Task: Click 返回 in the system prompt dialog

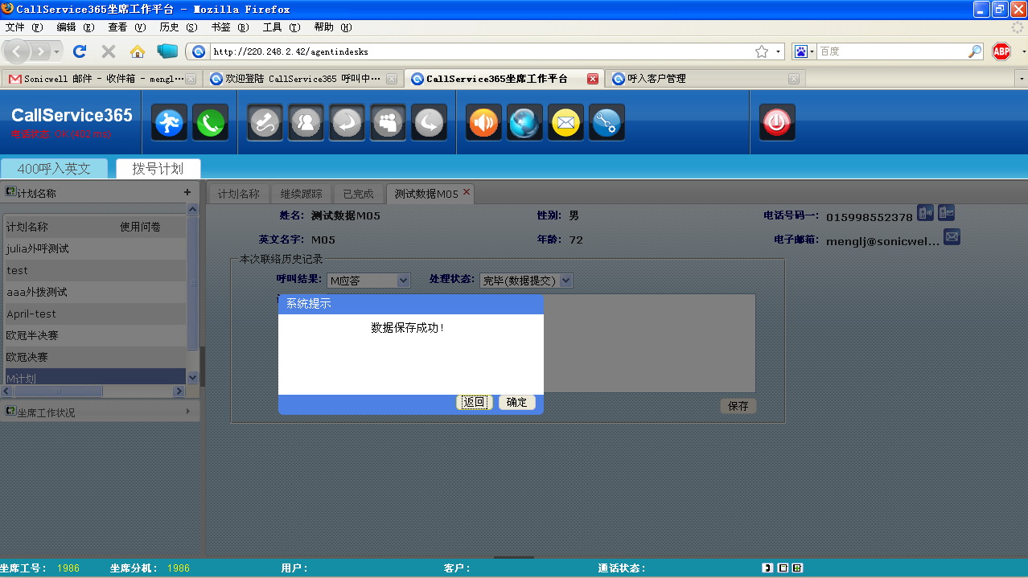Action: pos(474,402)
